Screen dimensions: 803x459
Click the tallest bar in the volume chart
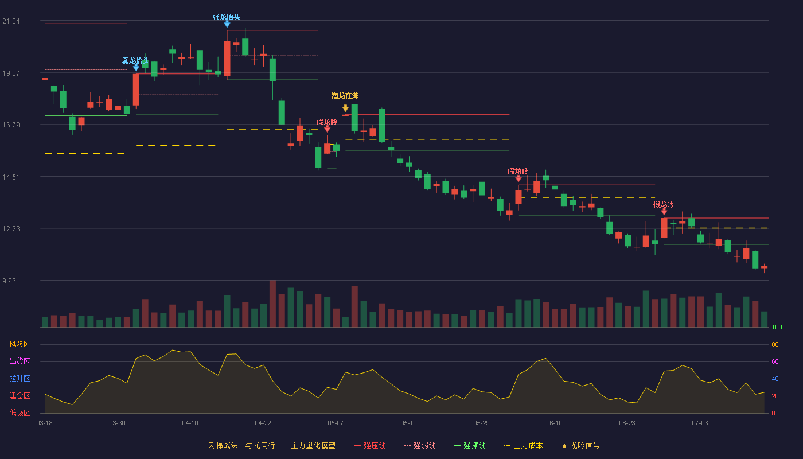pyautogui.click(x=272, y=304)
